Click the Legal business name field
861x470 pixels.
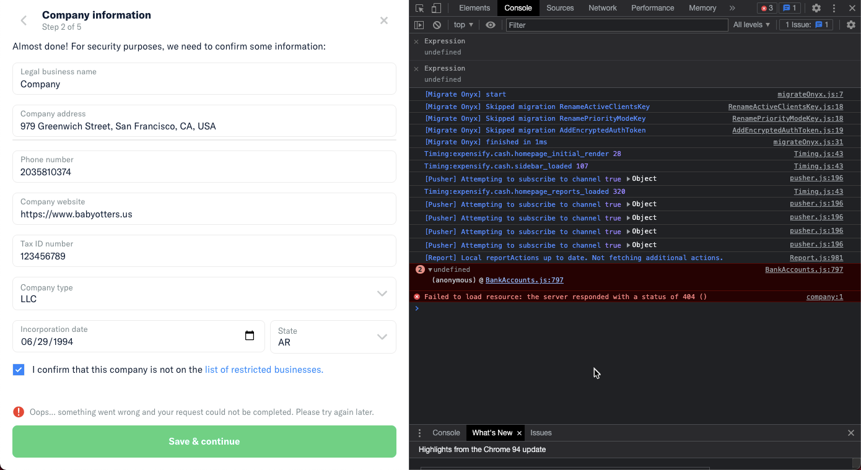(x=204, y=79)
